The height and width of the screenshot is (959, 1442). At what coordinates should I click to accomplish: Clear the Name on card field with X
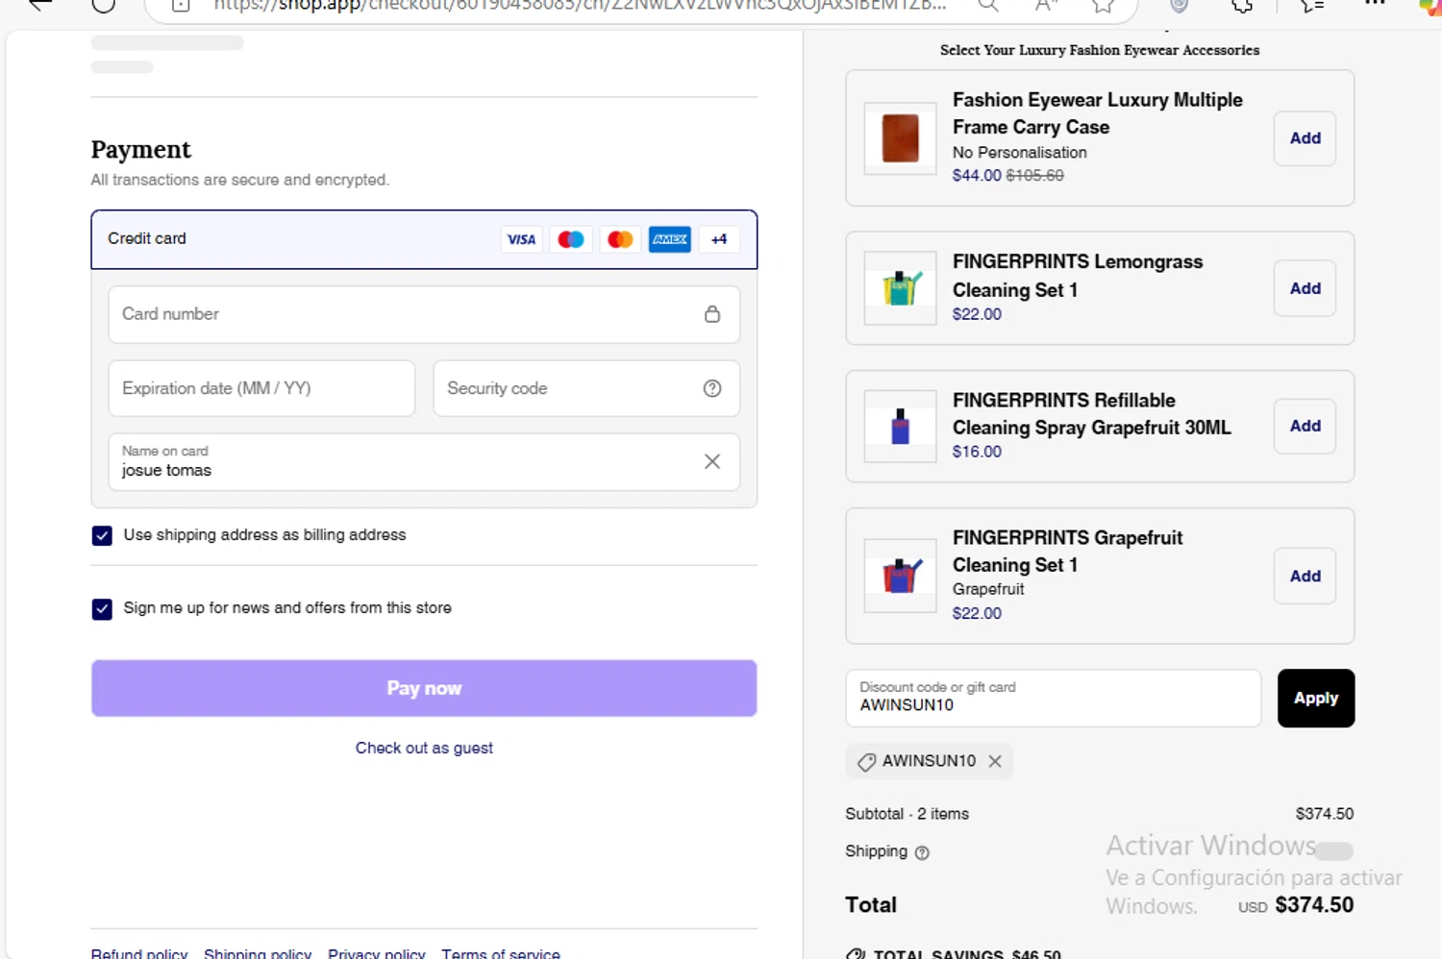pyautogui.click(x=712, y=461)
